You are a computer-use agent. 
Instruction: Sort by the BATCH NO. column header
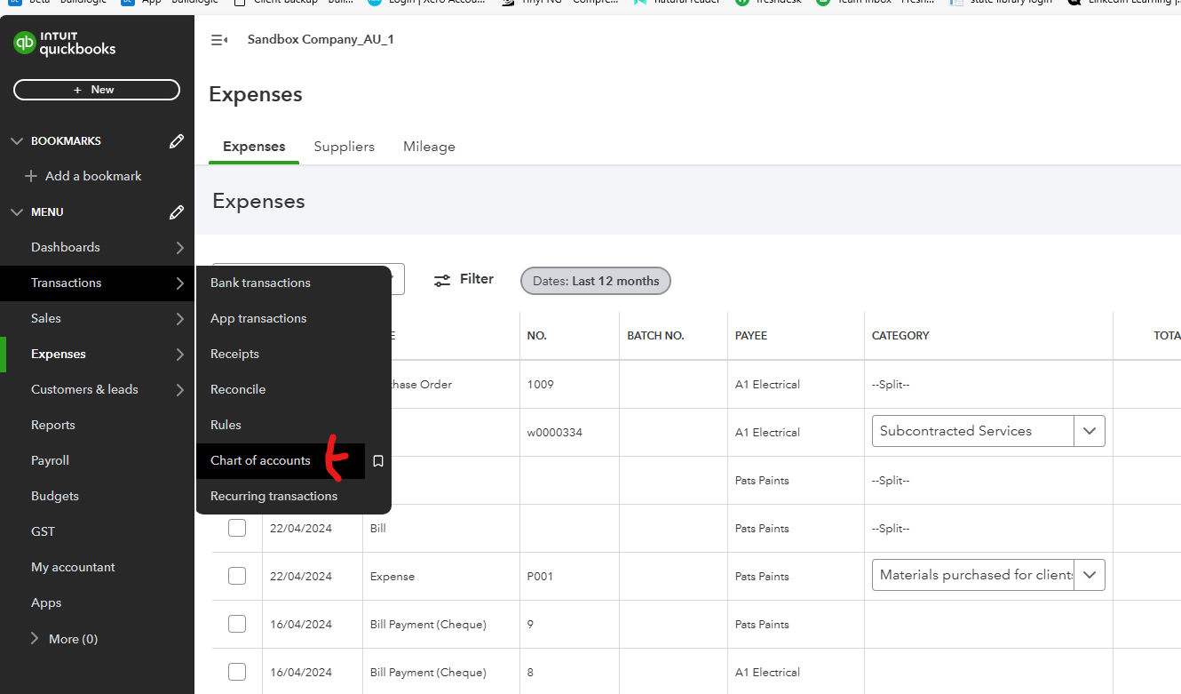click(655, 336)
